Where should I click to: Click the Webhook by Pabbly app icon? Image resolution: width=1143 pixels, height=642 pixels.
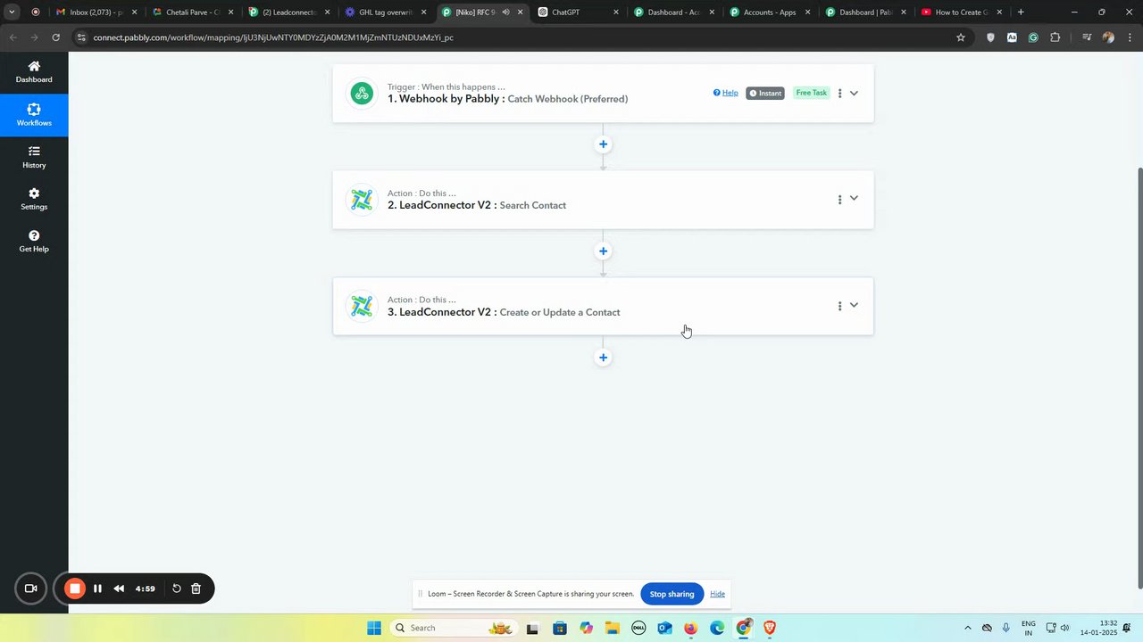362,94
